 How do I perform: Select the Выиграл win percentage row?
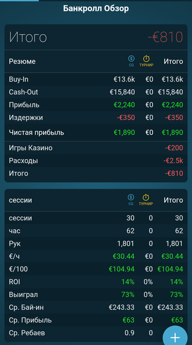click(x=96, y=294)
